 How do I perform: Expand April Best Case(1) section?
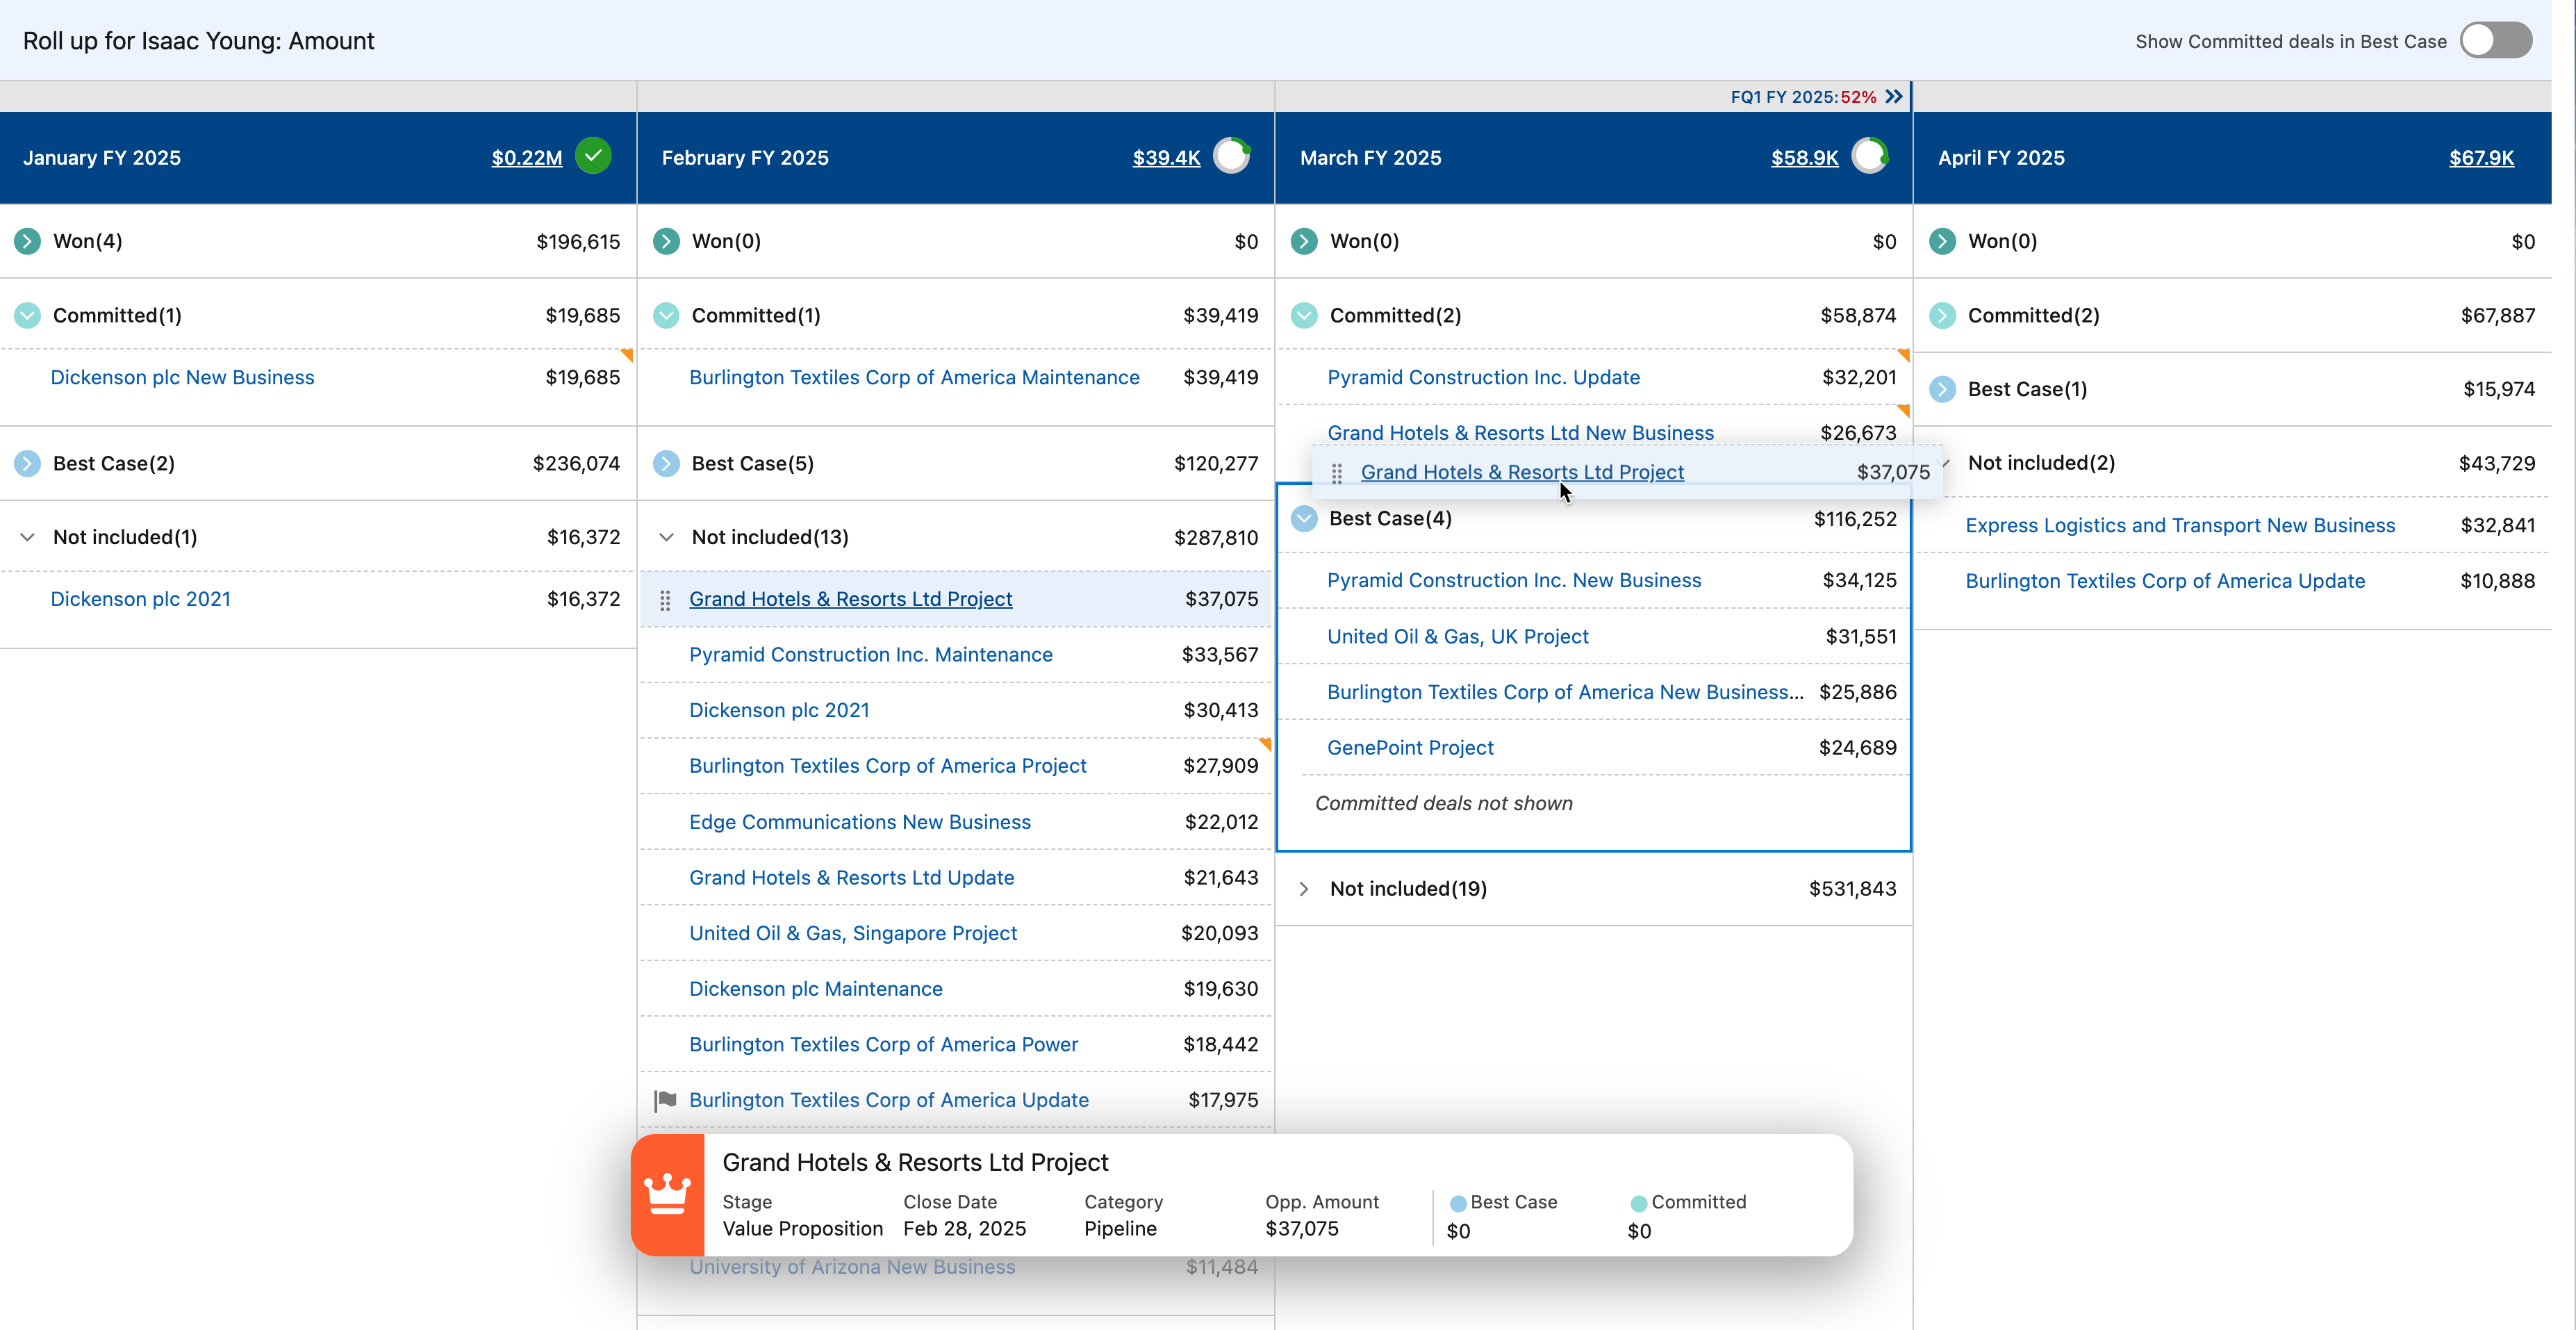click(1942, 390)
